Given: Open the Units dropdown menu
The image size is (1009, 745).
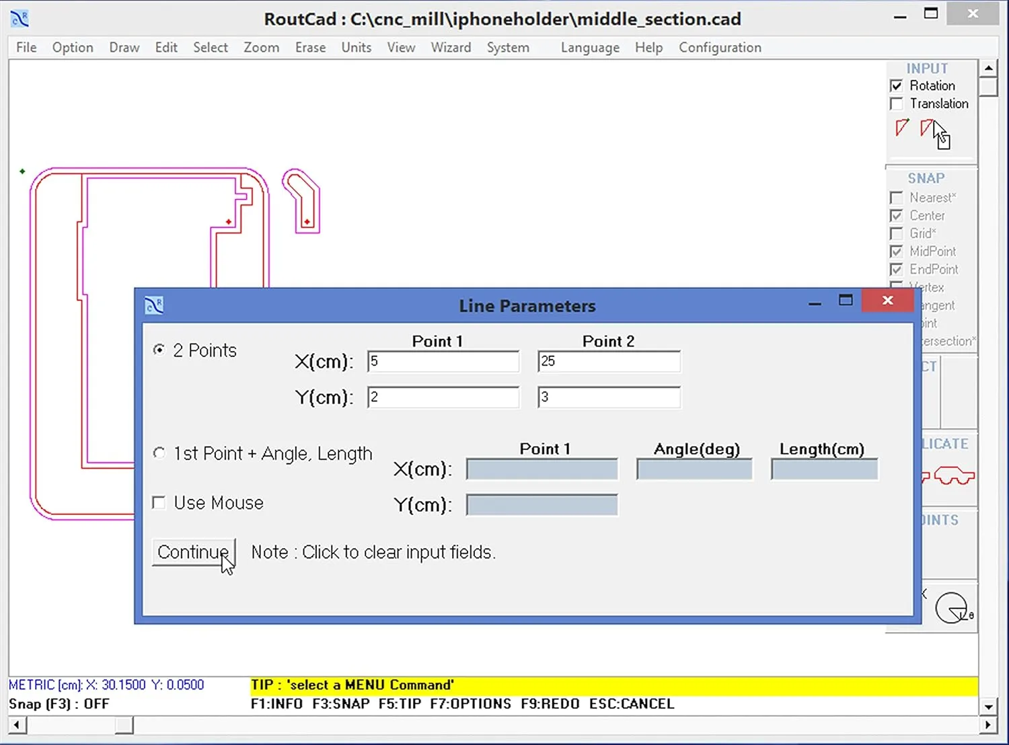Looking at the screenshot, I should coord(356,47).
